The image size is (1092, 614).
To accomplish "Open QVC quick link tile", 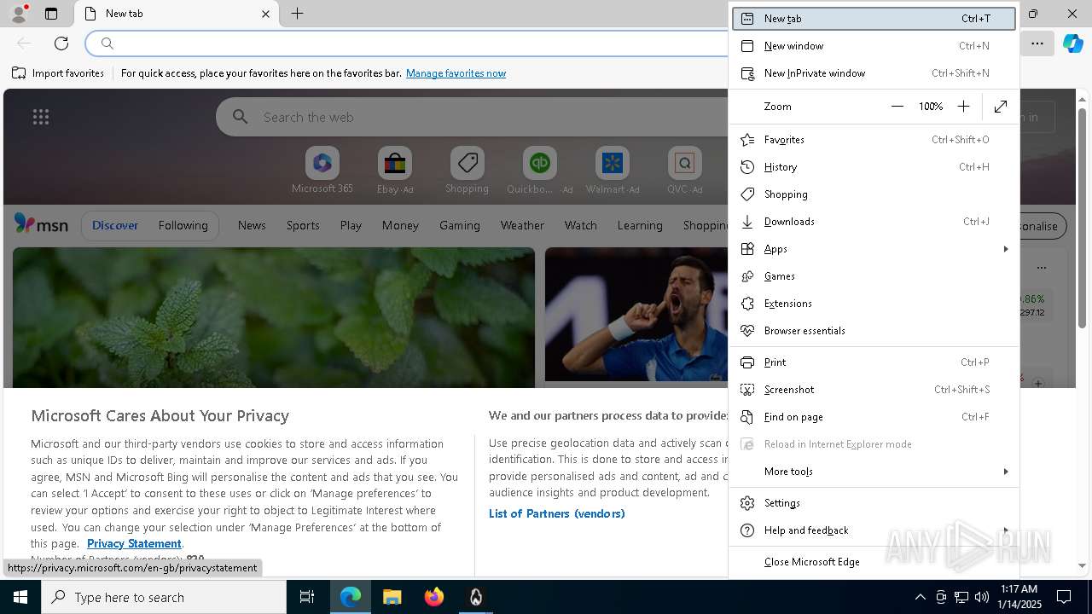I will [684, 171].
